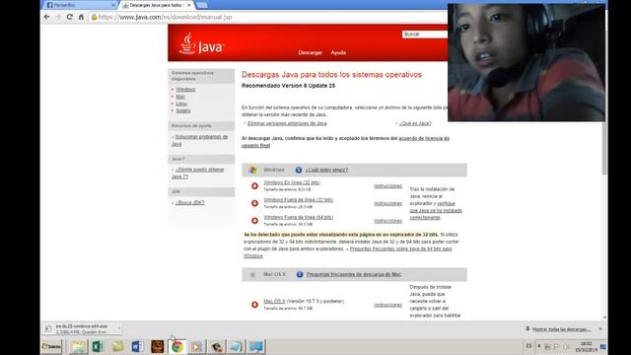Click the Buscar search field
The image size is (631, 355).
(425, 35)
